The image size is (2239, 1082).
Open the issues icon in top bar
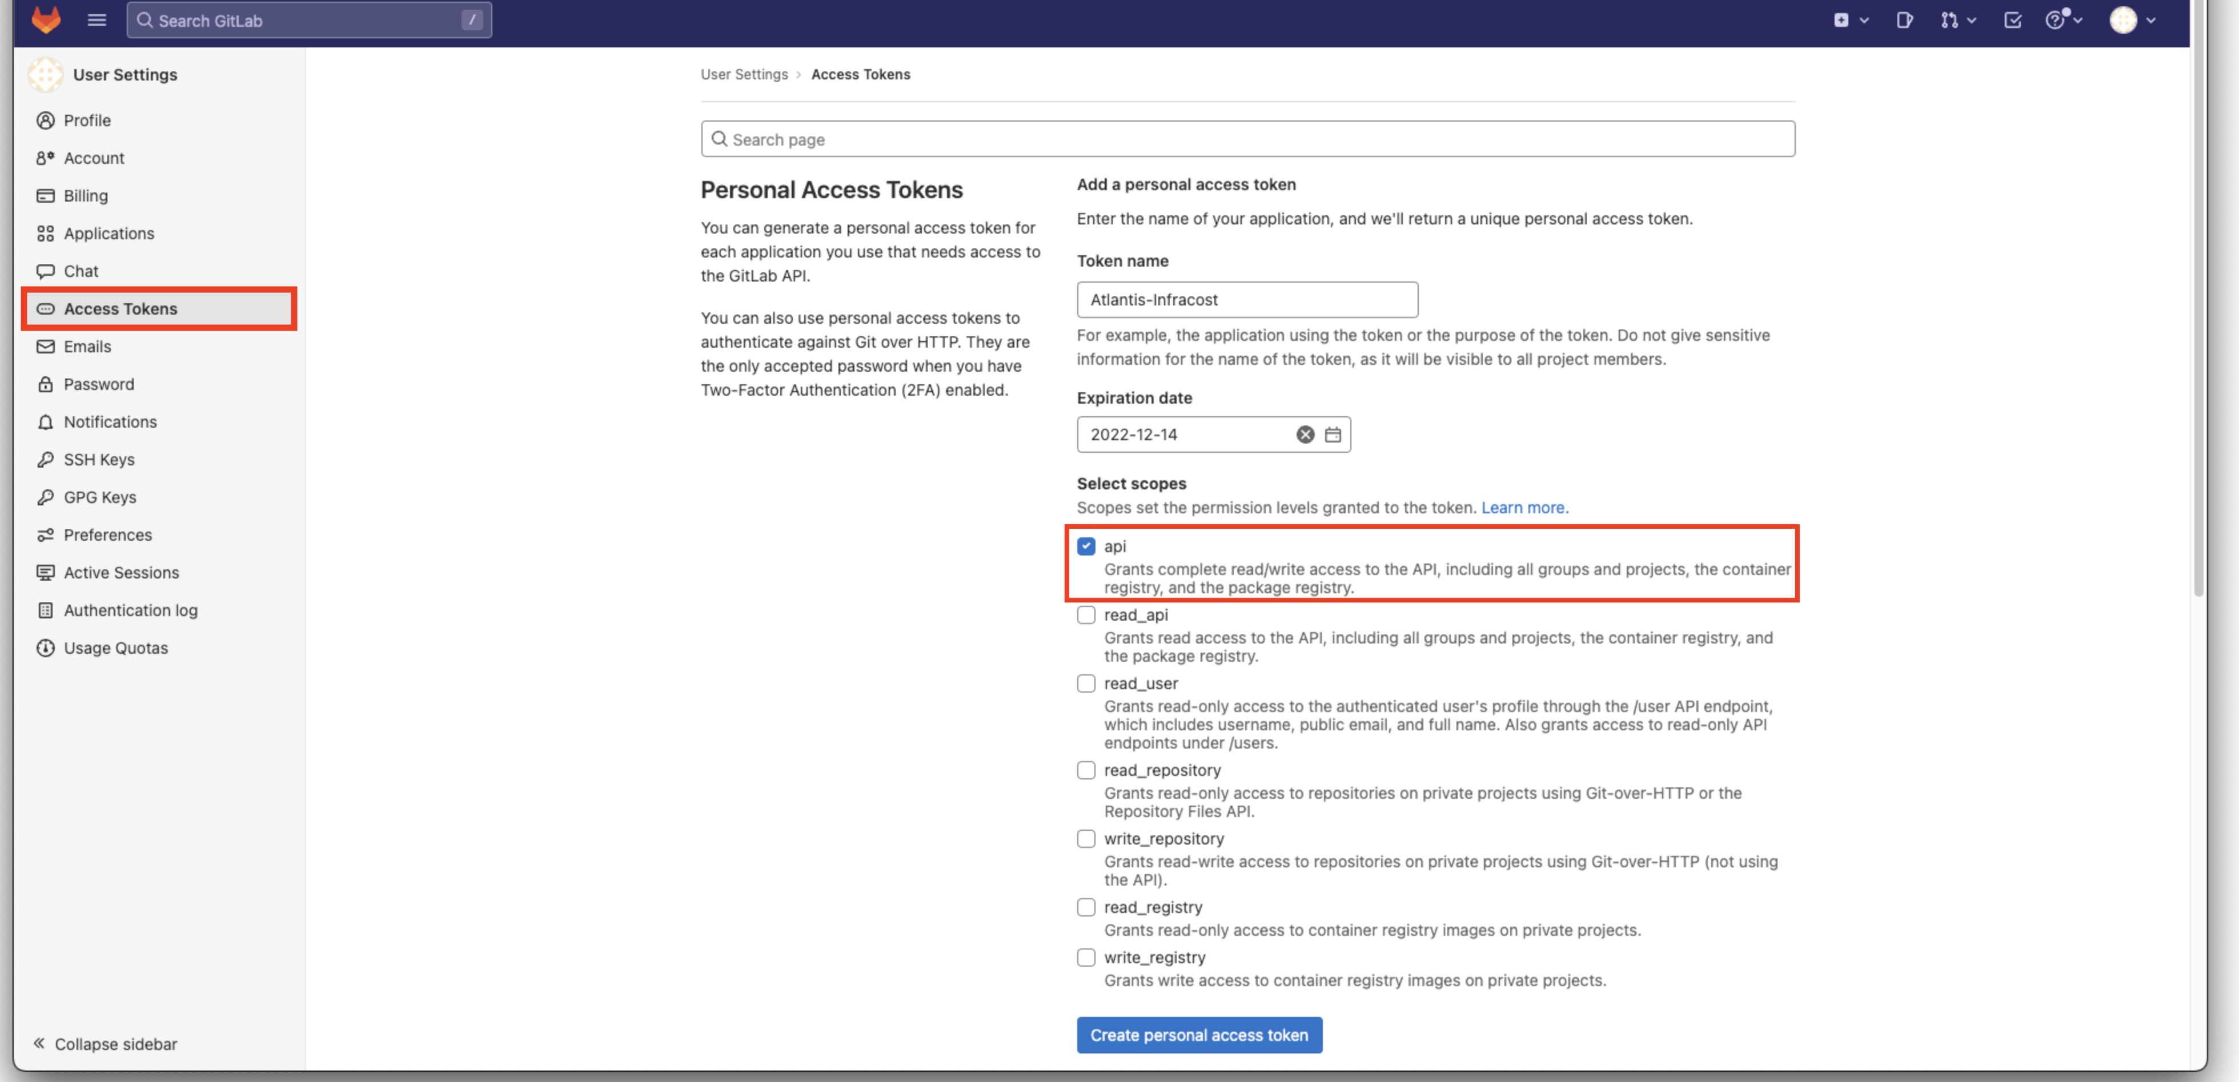click(x=1904, y=20)
